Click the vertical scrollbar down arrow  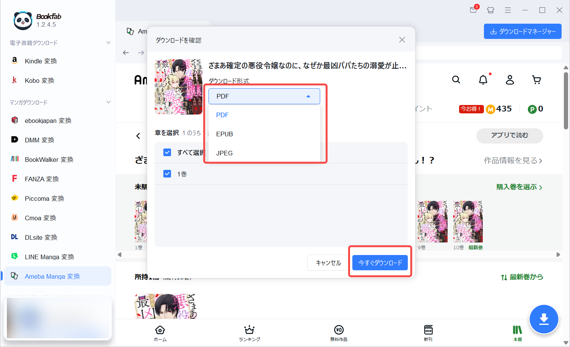coord(566,343)
